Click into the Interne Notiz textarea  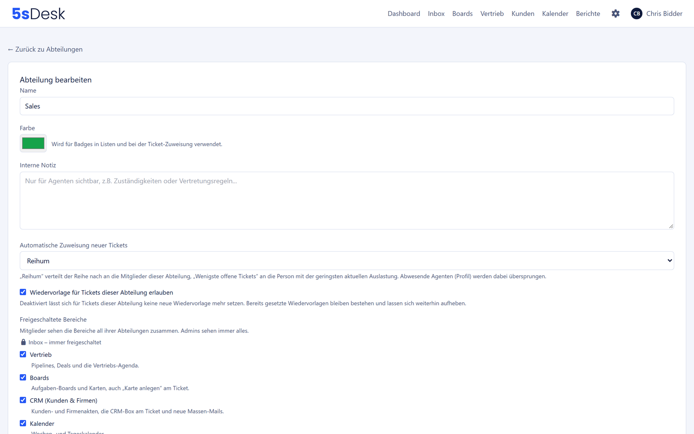point(347,201)
